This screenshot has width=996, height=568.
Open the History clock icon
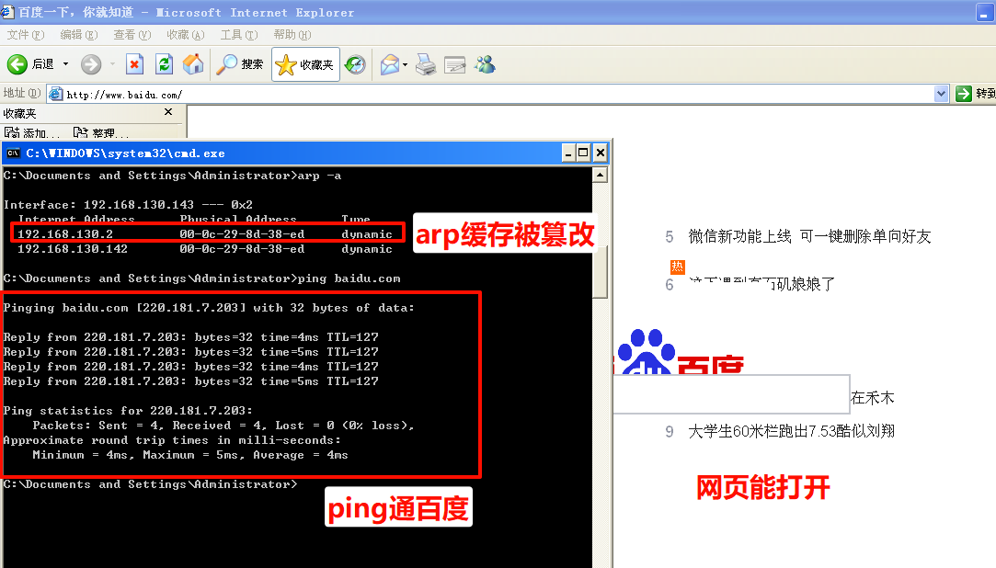[x=355, y=64]
